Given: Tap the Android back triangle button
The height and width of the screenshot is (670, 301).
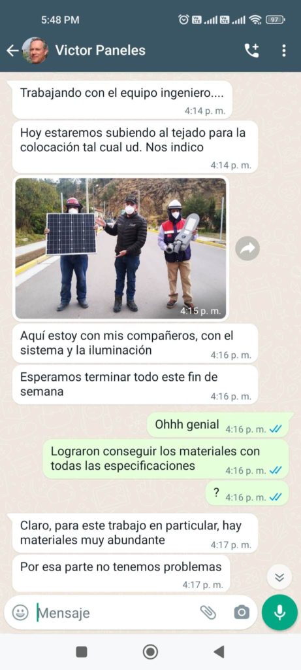Looking at the screenshot, I should (x=219, y=652).
